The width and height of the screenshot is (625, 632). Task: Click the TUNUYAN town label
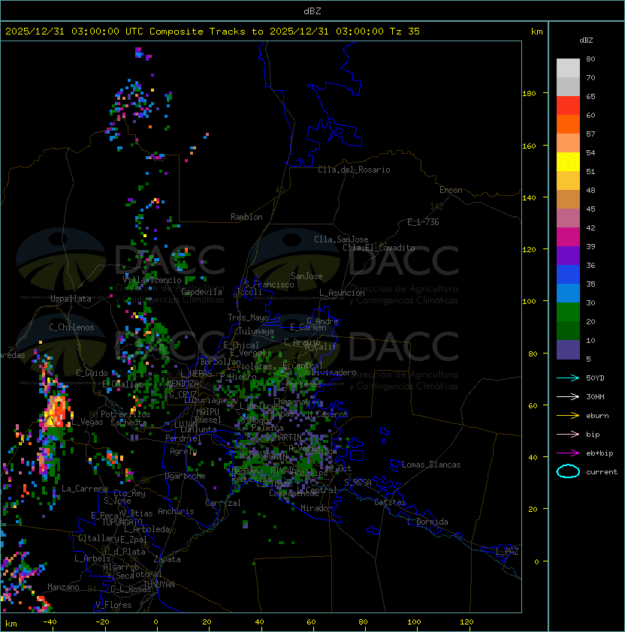click(159, 585)
